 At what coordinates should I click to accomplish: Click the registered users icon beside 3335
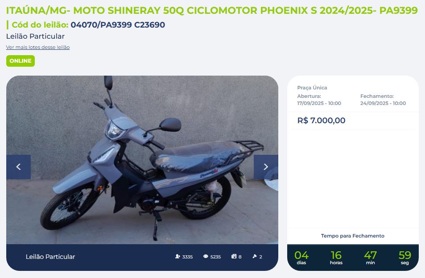(x=177, y=256)
